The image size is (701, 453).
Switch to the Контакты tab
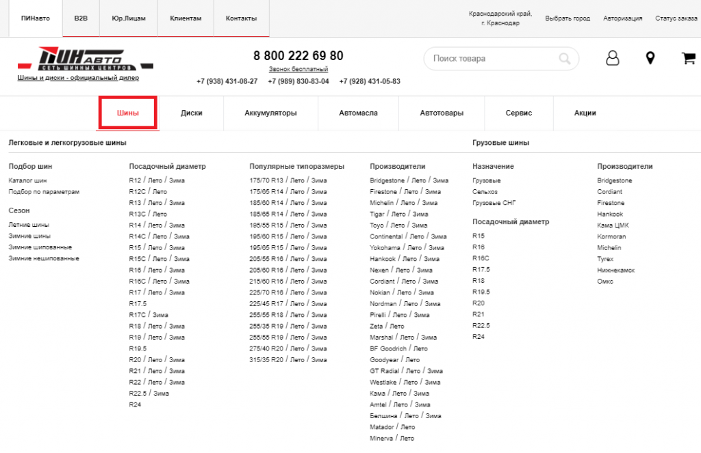pyautogui.click(x=241, y=18)
